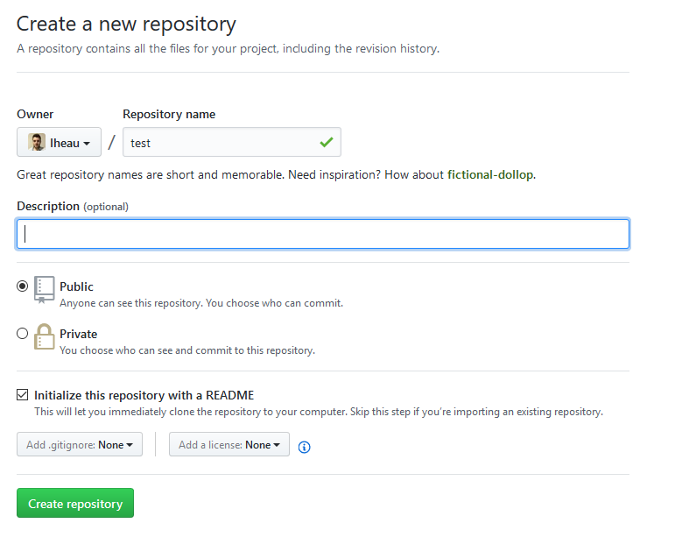Expand the Add .gitignore dropdown

[80, 445]
